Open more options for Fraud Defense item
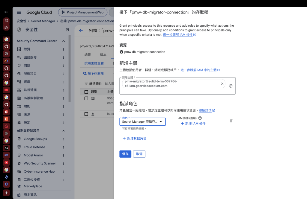The width and height of the screenshot is (307, 199). point(64,147)
